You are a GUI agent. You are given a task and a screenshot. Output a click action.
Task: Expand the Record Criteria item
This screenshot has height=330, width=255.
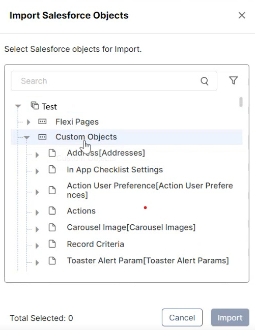37,246
